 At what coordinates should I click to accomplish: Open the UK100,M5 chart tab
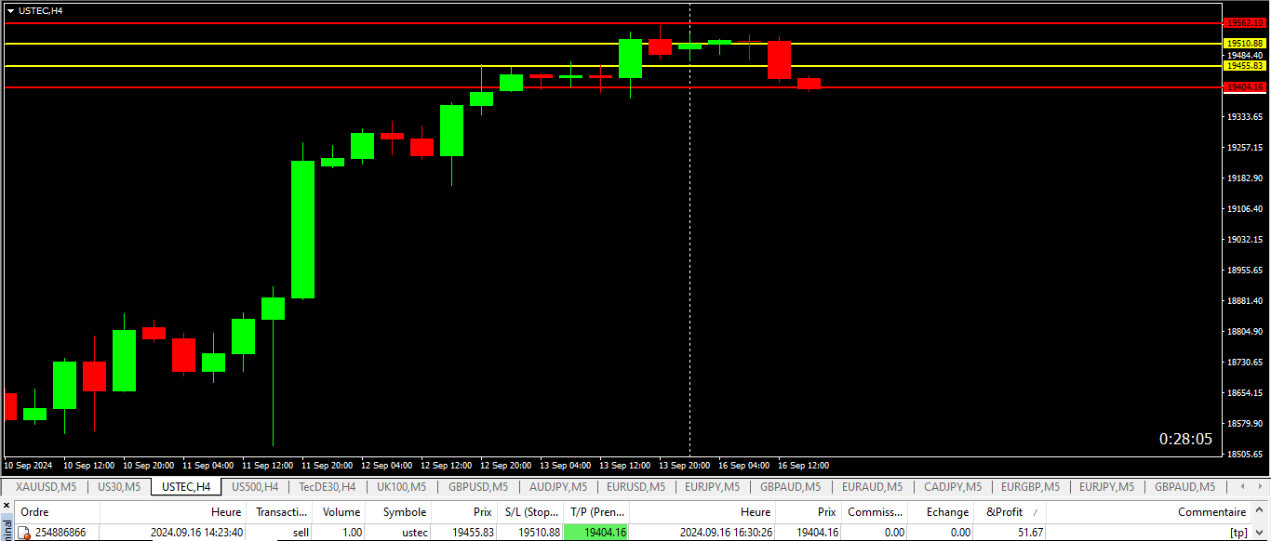click(401, 486)
